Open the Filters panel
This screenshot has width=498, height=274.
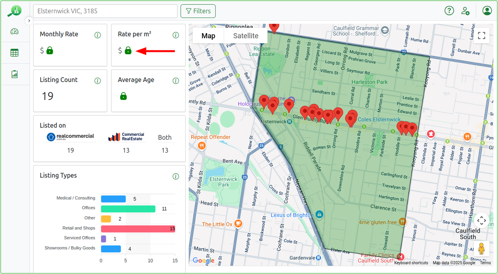[x=198, y=11]
